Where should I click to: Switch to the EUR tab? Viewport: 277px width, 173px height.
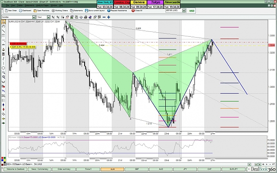tap(113, 169)
